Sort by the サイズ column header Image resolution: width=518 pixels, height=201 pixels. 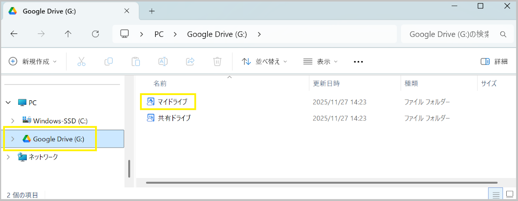click(488, 84)
